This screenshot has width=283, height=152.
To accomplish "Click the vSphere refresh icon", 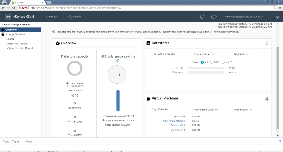I will click(x=202, y=17).
